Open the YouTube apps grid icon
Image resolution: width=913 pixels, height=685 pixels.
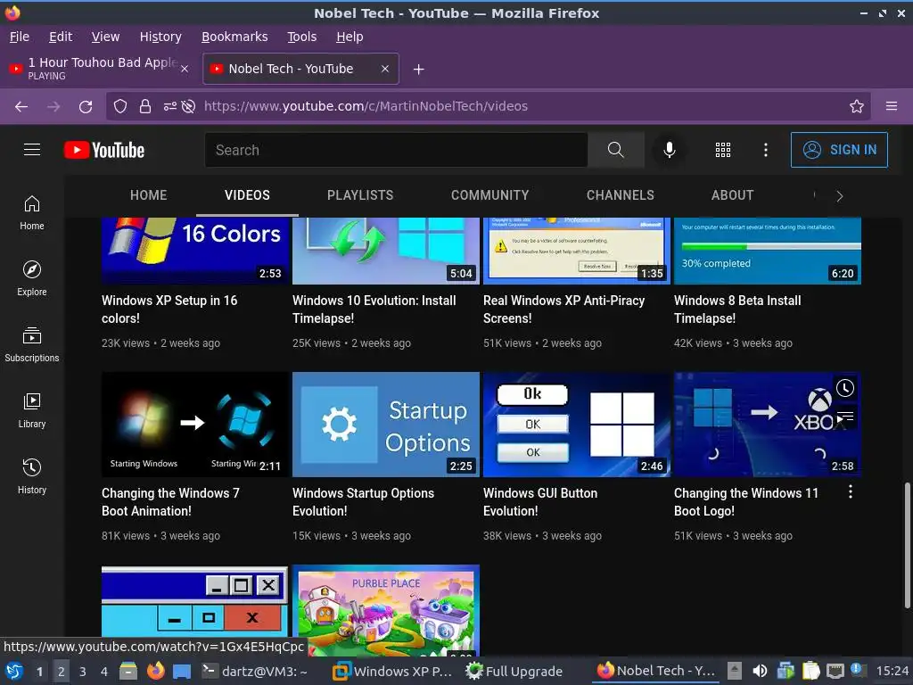[x=722, y=150]
